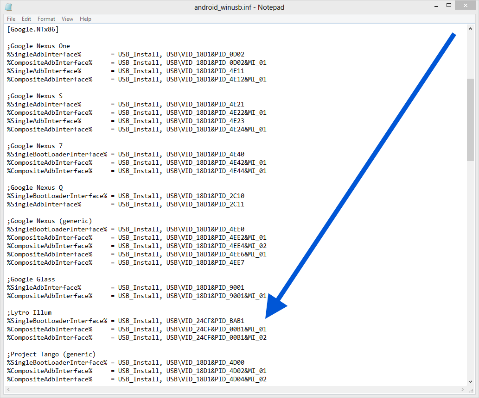Click the horizontal scrollbar right arrow
479x398 pixels.
463,389
